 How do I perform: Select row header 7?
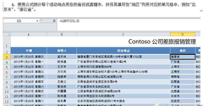(7, 77)
